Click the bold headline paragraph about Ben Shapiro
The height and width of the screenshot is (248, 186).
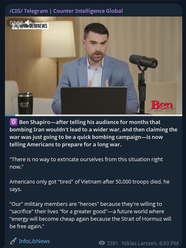coord(93,133)
